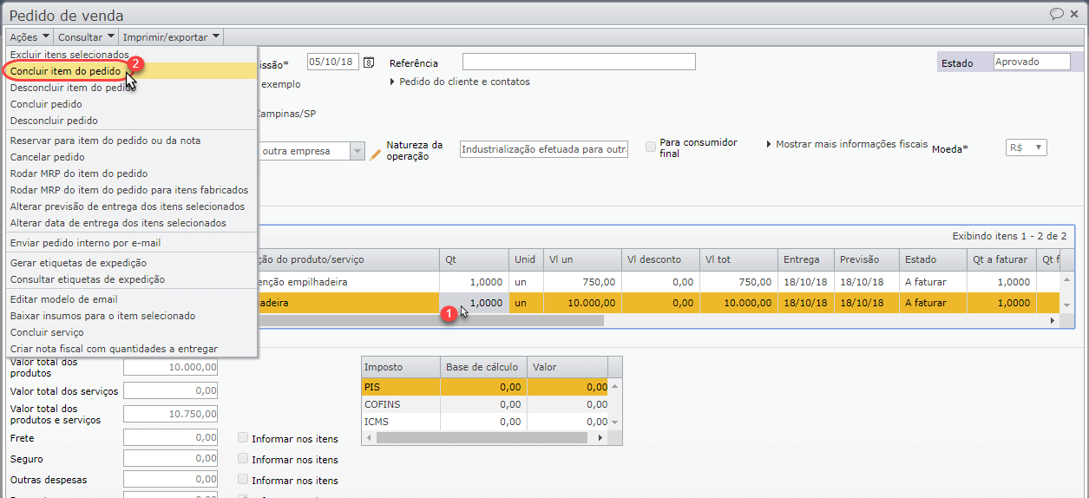
Task: Select the PIS tax row
Action: [x=485, y=387]
